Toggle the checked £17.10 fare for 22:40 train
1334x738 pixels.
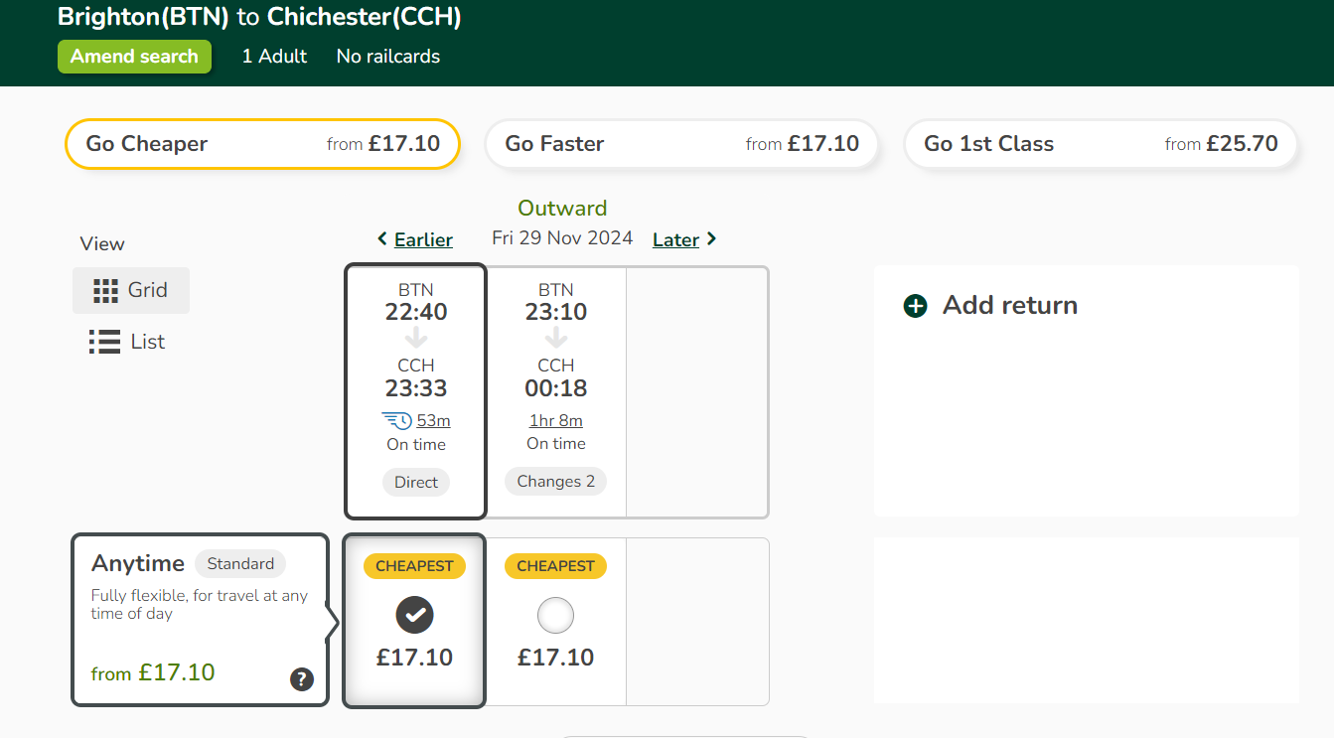[415, 616]
